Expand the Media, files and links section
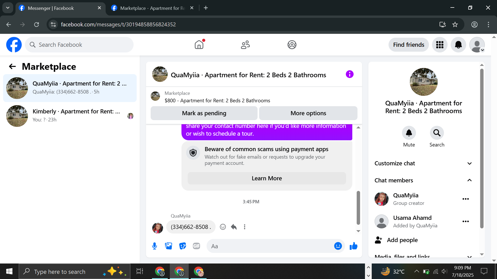This screenshot has height=279, width=497. (423, 256)
